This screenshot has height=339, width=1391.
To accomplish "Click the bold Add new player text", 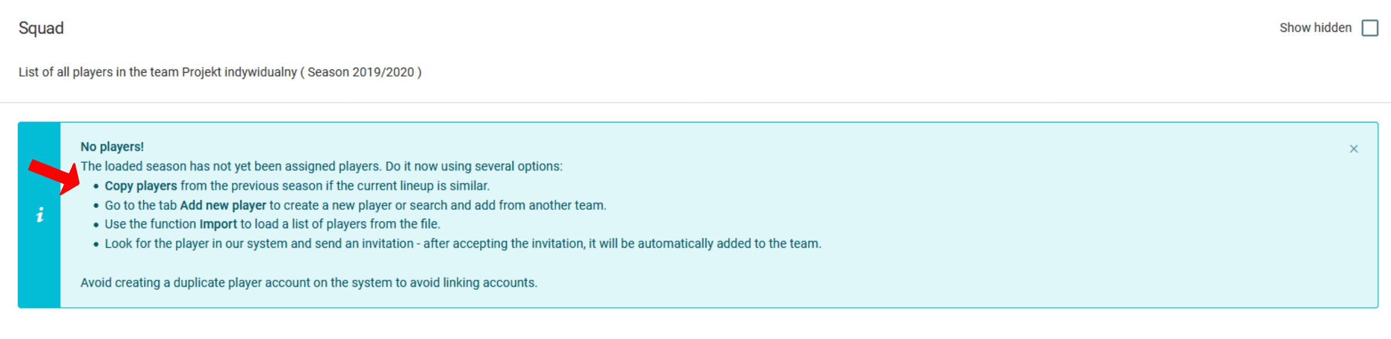I will (x=223, y=205).
